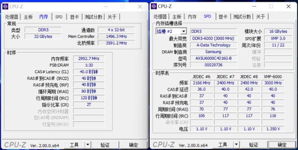Viewport: 298px width, 150px height.
Task: Switch to SPD tab in left window
Action: [59, 17]
